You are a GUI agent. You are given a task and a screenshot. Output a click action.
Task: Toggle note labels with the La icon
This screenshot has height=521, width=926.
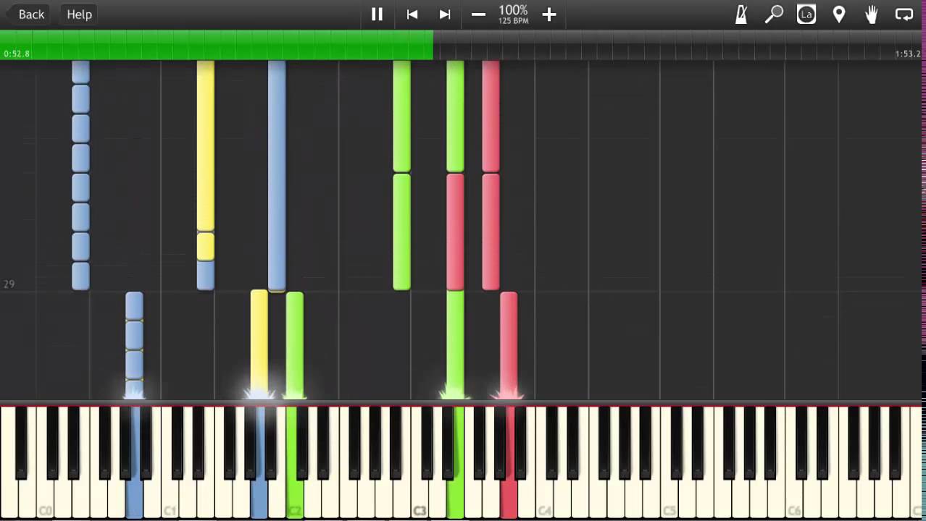point(806,14)
